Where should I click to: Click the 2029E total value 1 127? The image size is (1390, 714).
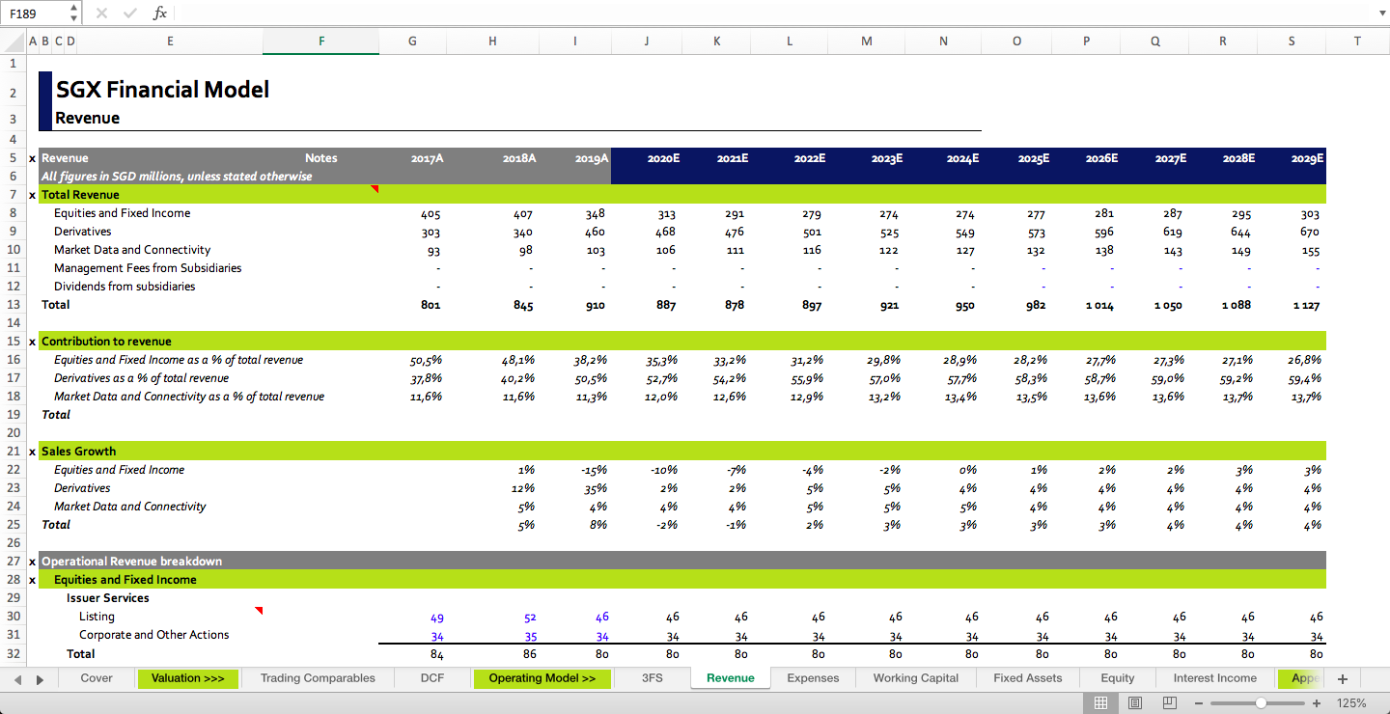point(1305,305)
